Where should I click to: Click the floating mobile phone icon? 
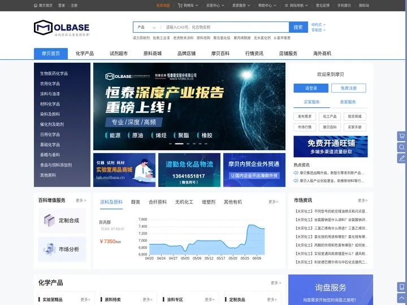(x=402, y=287)
